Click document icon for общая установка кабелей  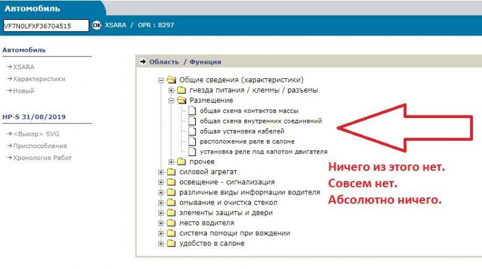click(192, 131)
